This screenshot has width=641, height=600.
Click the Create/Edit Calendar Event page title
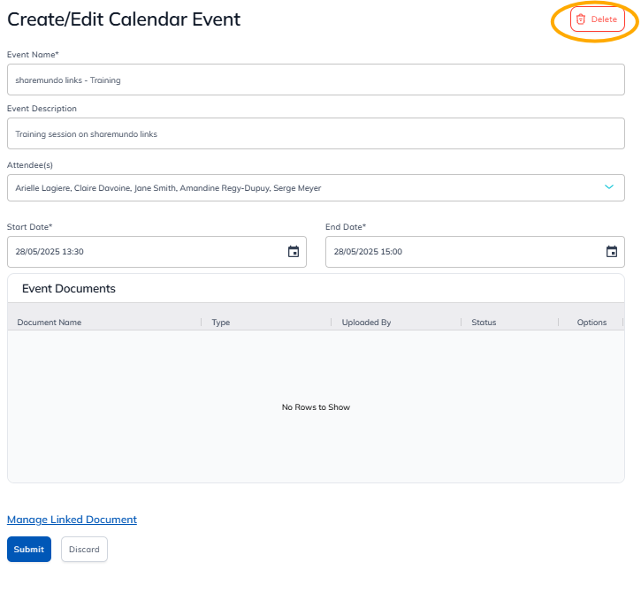point(124,19)
